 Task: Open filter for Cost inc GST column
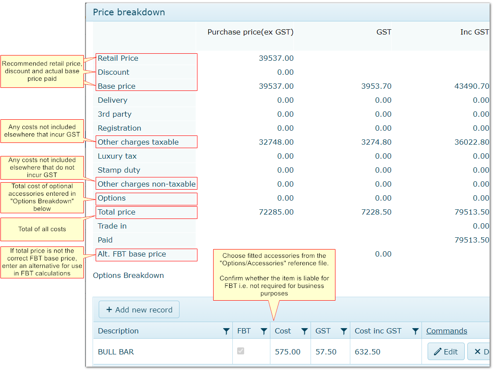pos(415,331)
